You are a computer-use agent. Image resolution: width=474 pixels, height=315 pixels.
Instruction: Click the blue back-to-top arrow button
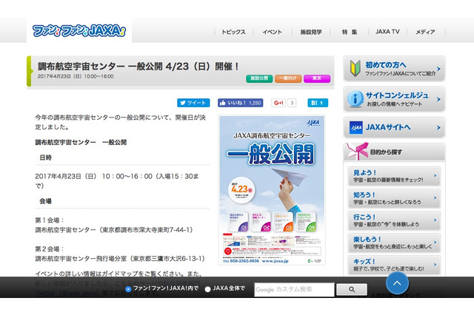397,283
